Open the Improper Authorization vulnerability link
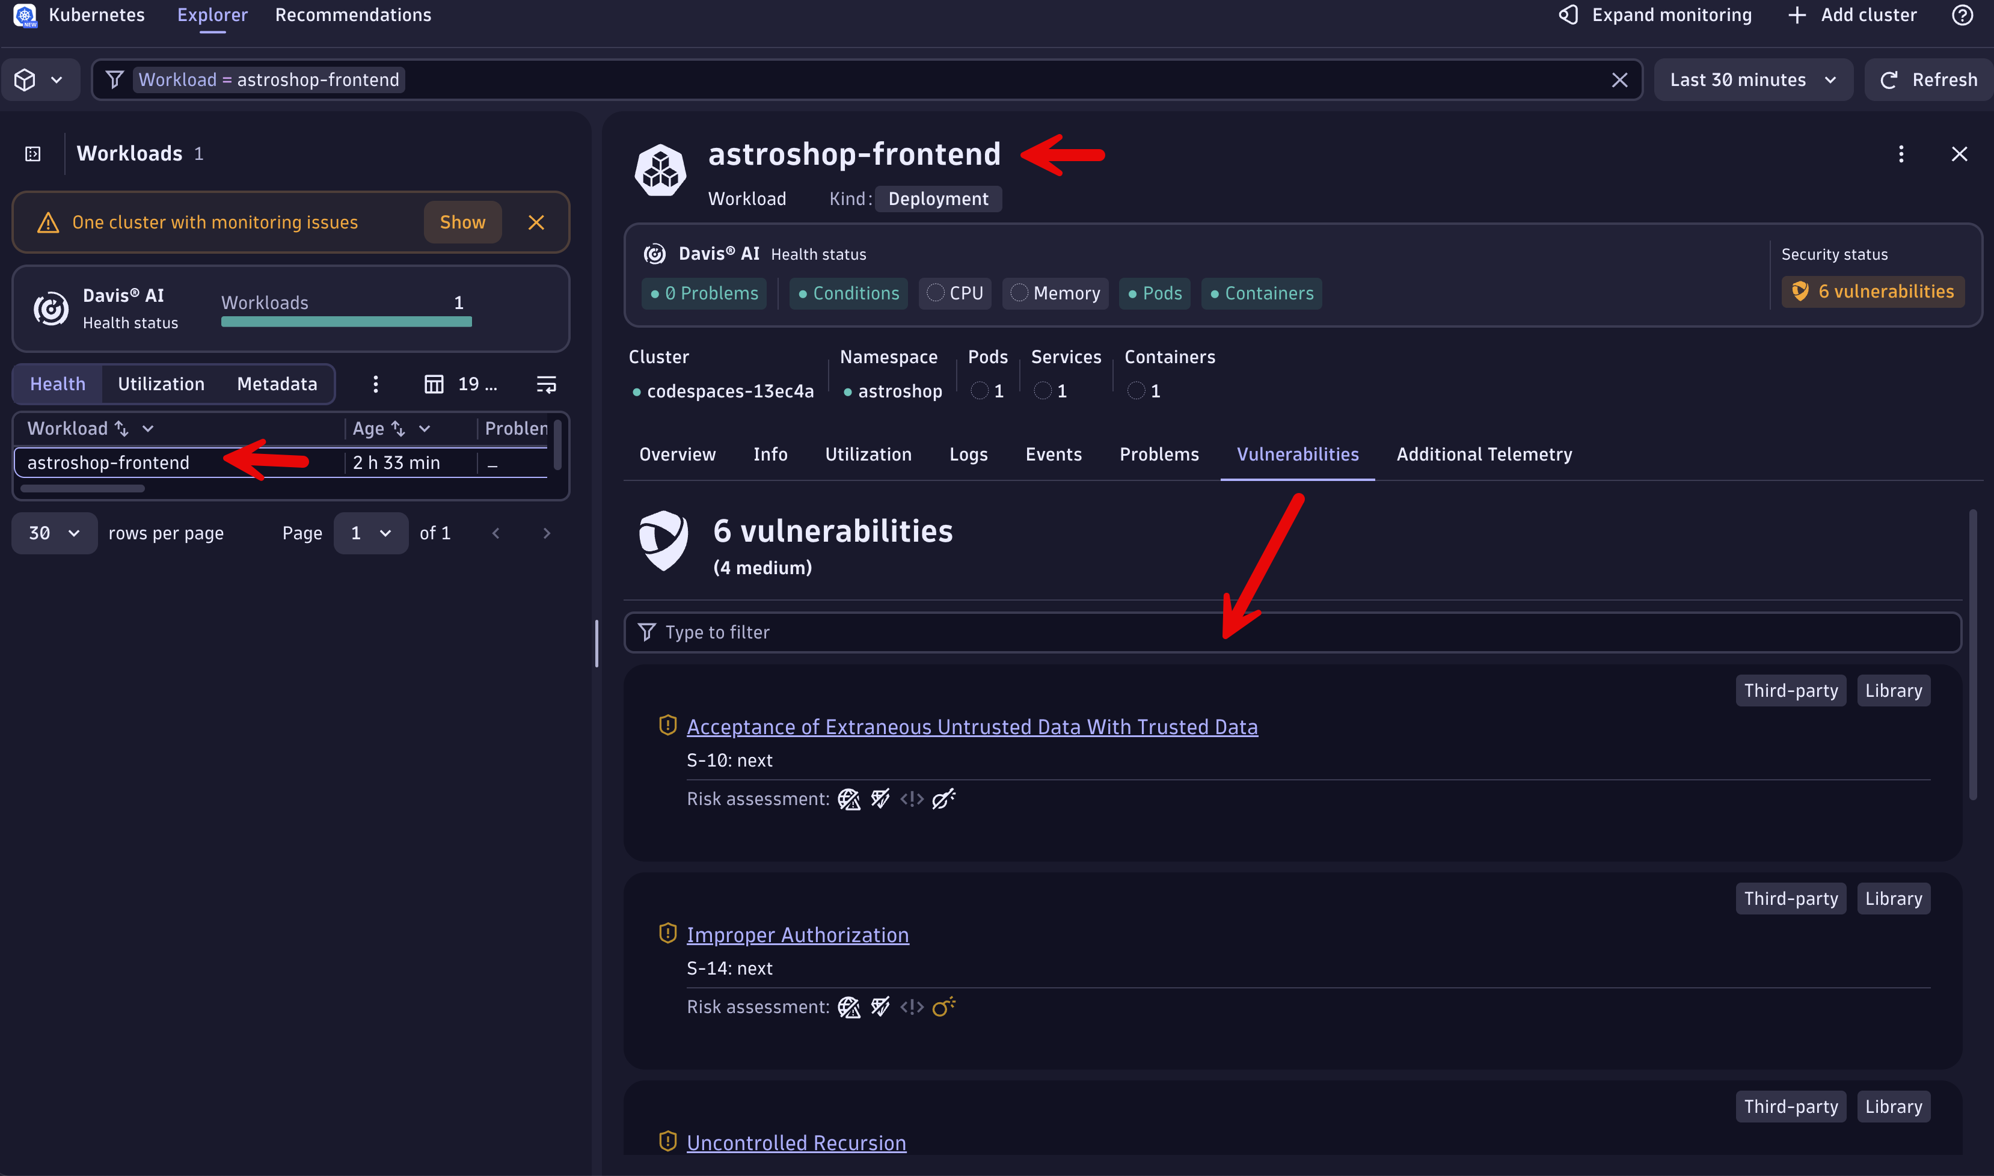Image resolution: width=1994 pixels, height=1176 pixels. pos(797,935)
